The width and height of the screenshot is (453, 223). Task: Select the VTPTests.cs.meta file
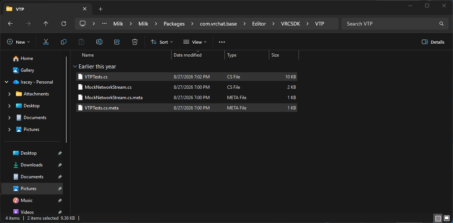[187, 108]
